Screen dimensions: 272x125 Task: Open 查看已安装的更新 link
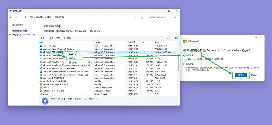(x=20, y=31)
